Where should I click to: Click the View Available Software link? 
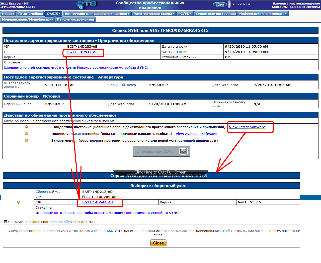coord(196,134)
